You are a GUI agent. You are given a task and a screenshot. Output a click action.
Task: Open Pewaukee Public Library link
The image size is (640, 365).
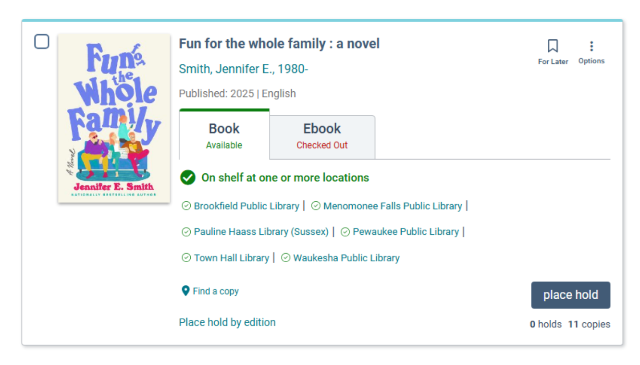tap(406, 232)
